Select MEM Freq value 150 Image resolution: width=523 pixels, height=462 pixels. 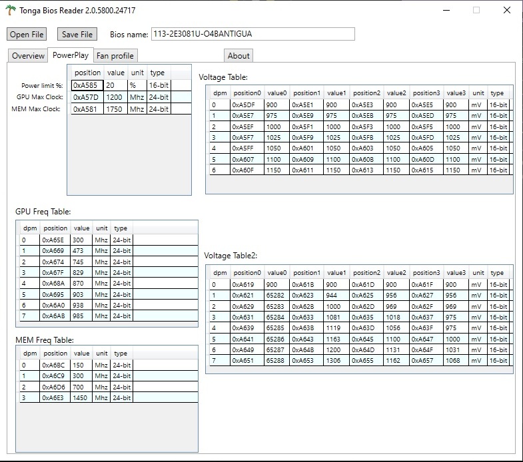tap(81, 365)
